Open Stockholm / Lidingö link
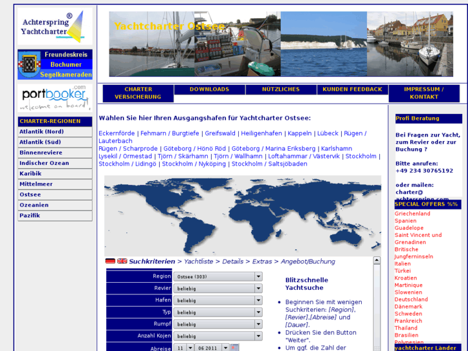The height and width of the screenshot is (351, 468). click(127, 164)
